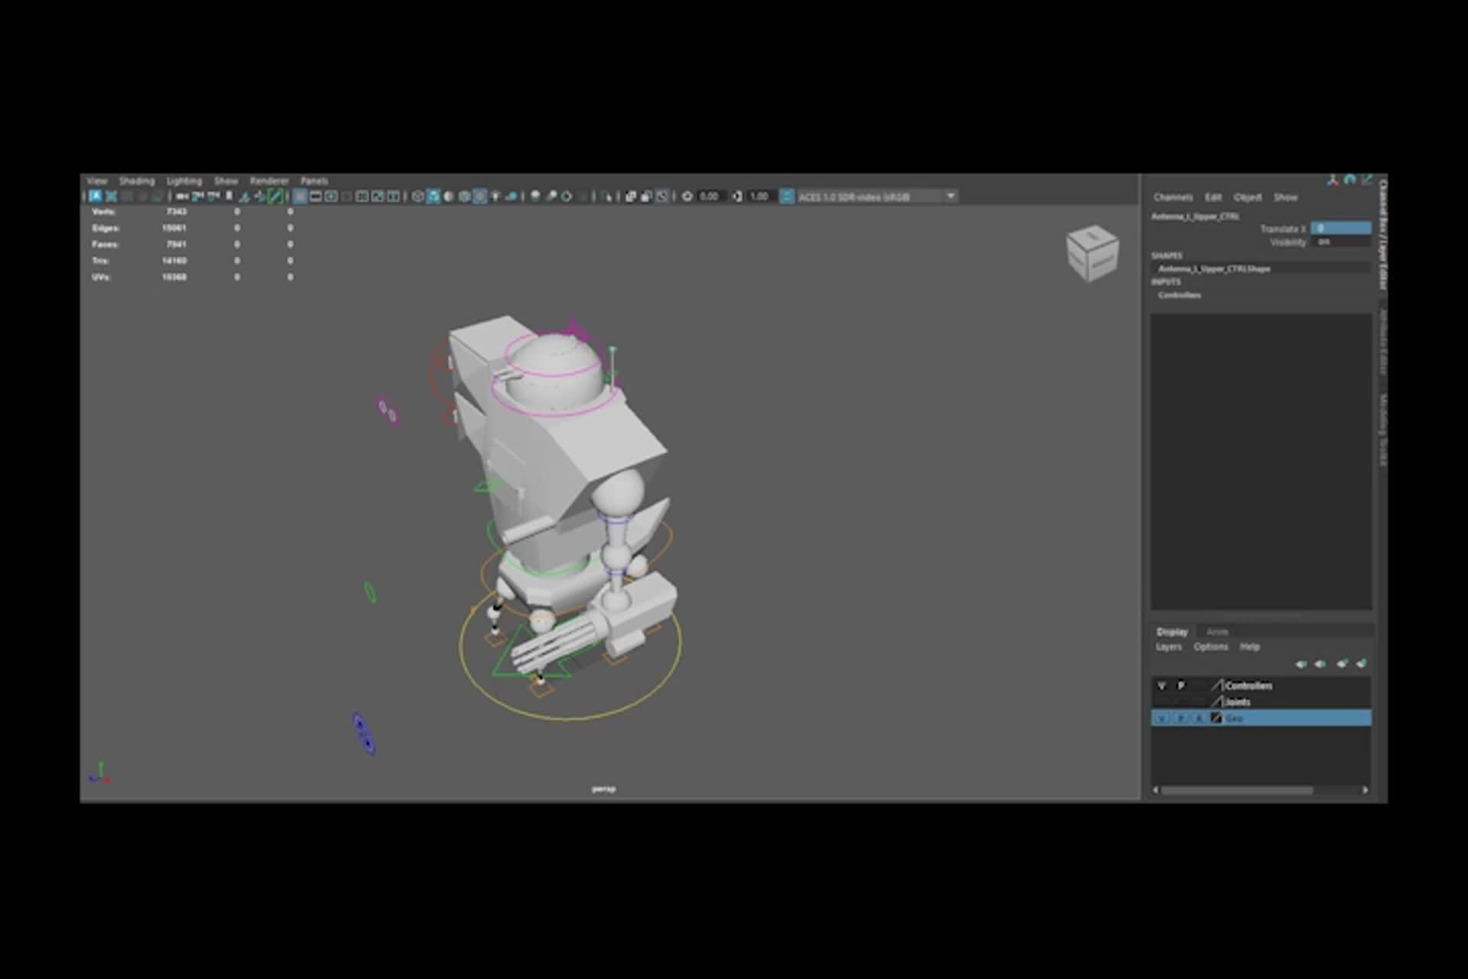Select Antenna_L_Upper_CTRLShape under SHAPES
The image size is (1468, 979).
[1214, 269]
